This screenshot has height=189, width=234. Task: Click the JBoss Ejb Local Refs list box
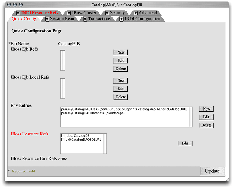tap(63, 89)
